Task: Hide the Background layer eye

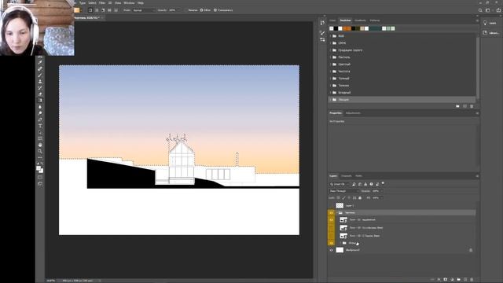Action: tap(332, 250)
